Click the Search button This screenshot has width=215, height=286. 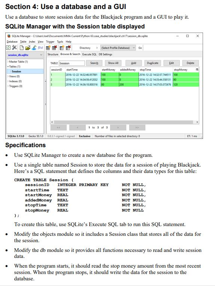coord(94,63)
